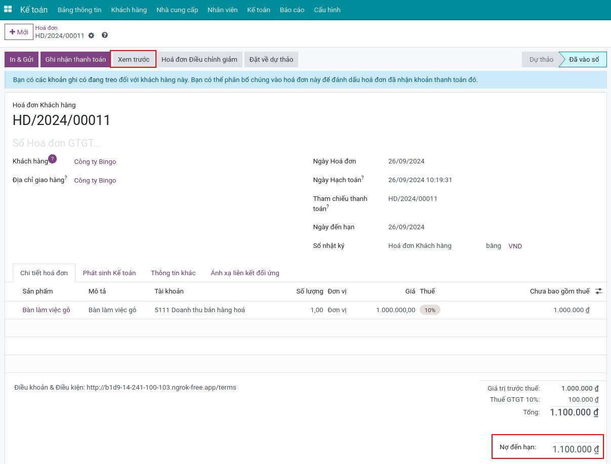Screen dimensions: 611x464
Task: Click the gear actions icon beside HD/2024/00011
Action: [91, 35]
